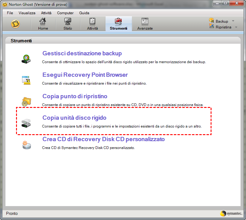Click the Ripristina icon in top right
The image size is (246, 220).
click(x=212, y=26)
